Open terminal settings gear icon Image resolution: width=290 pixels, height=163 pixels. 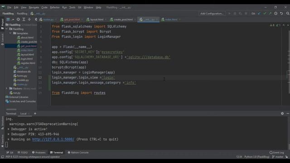pyautogui.click(x=282, y=114)
